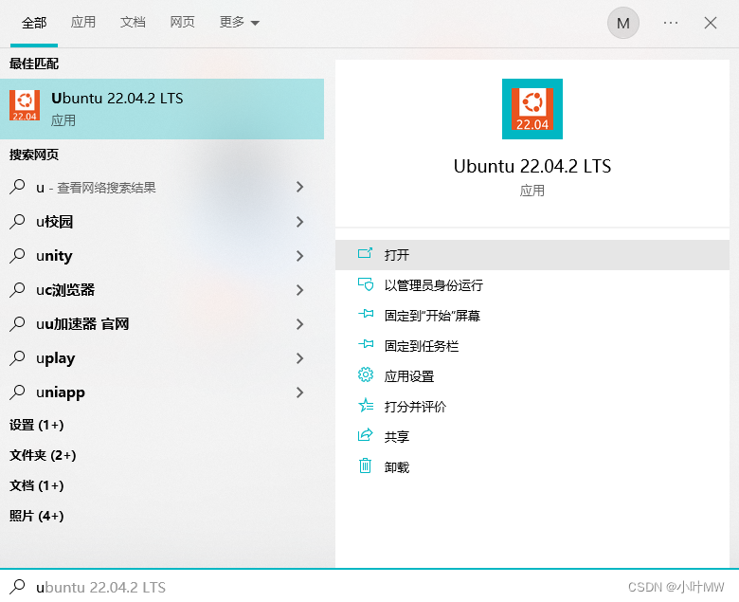Image resolution: width=739 pixels, height=602 pixels.
Task: Click the pin icon beside 固定到"开始"屏幕
Action: coord(366,315)
